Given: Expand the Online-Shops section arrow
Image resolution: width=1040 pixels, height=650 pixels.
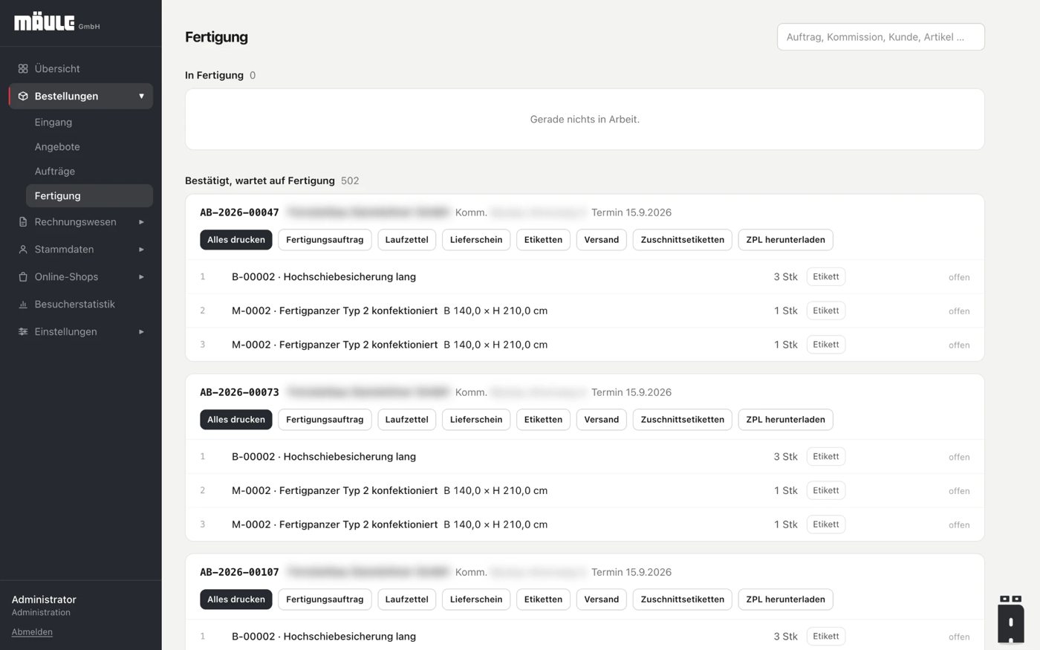Looking at the screenshot, I should (x=141, y=277).
